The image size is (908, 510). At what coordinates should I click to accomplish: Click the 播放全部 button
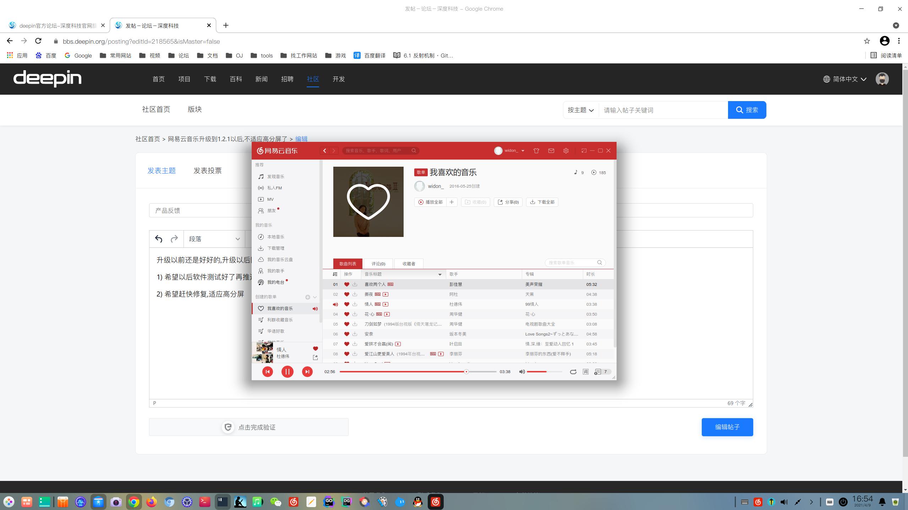point(430,202)
